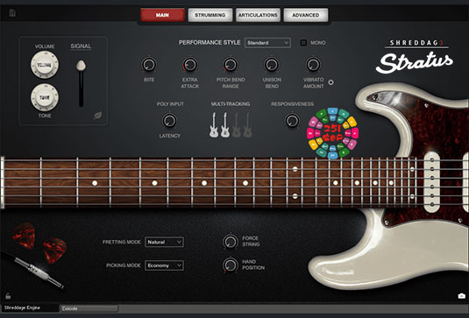469x318 pixels.
Task: Click the lock icon at bottom left
Action: (8, 296)
